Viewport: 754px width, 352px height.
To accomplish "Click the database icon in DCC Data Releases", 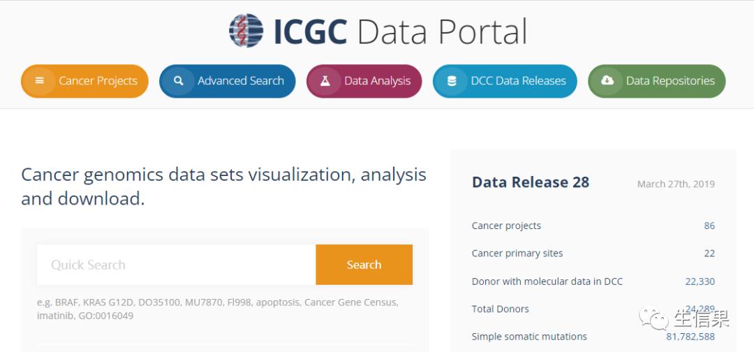I will point(452,81).
